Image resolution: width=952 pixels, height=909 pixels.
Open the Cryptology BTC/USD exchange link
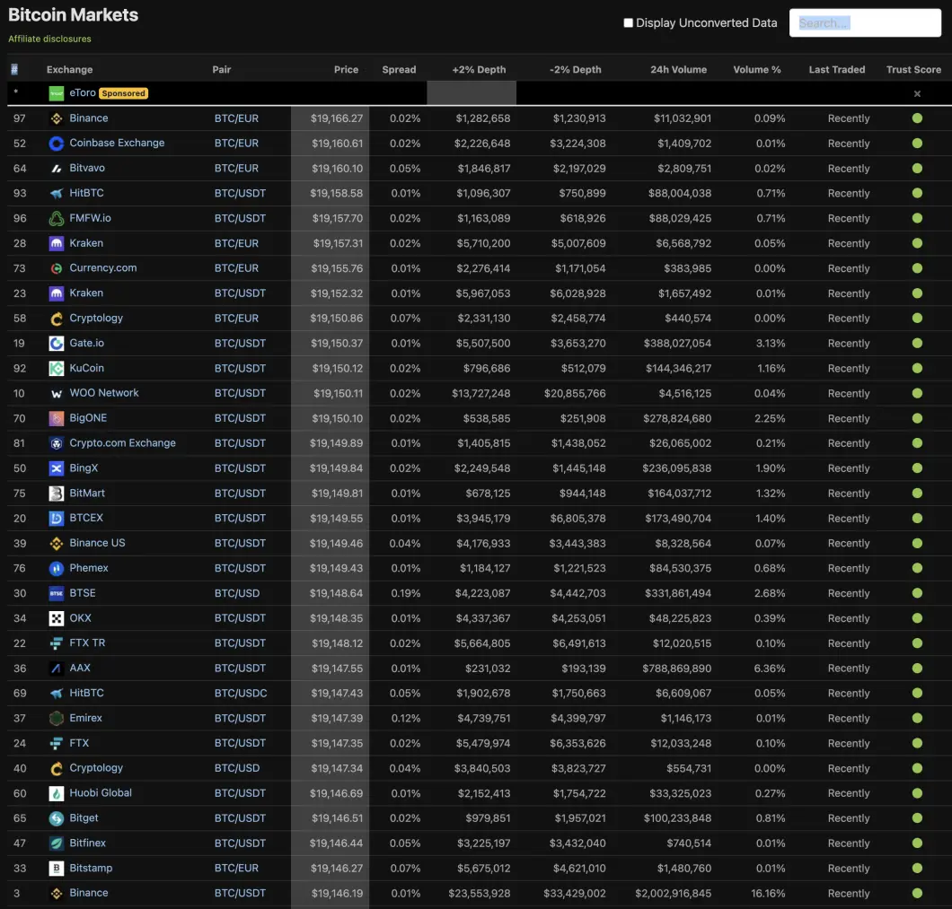point(96,768)
